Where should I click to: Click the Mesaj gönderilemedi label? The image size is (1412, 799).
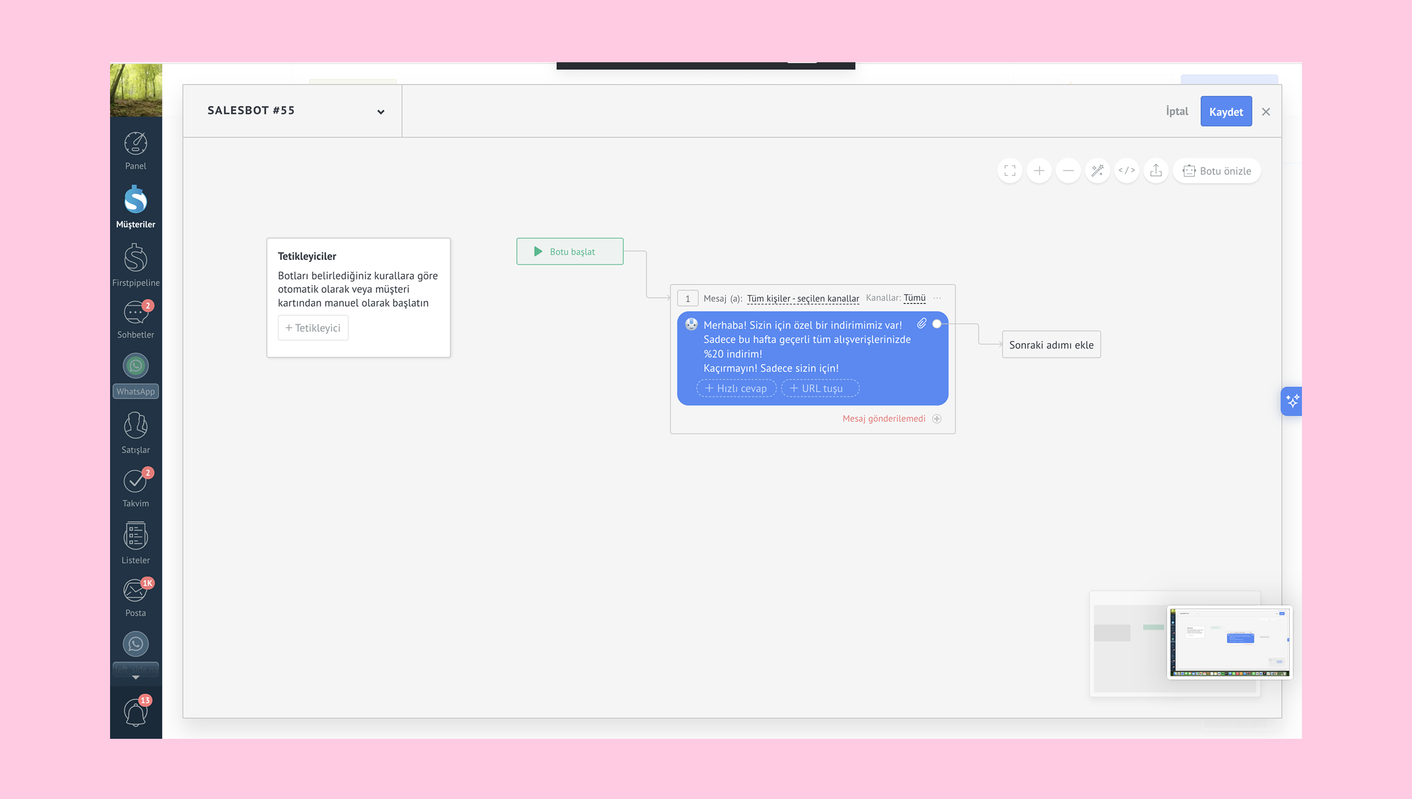[884, 419]
